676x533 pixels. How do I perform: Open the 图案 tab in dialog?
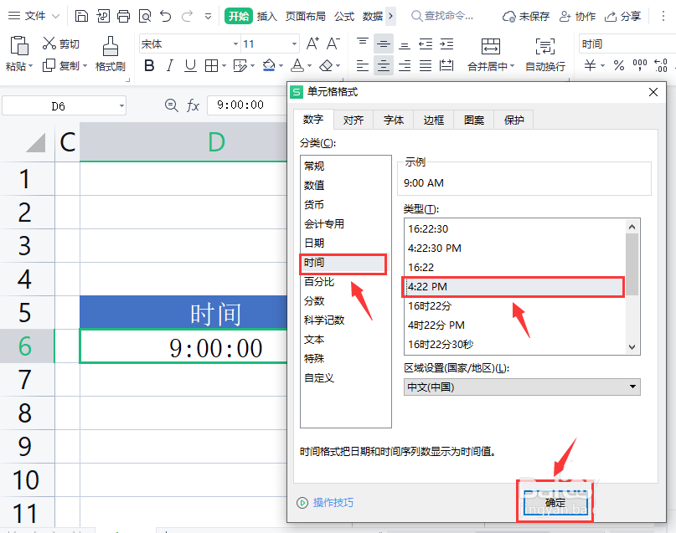pyautogui.click(x=474, y=120)
